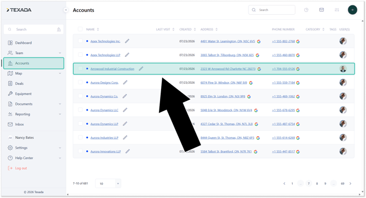Select the checkbox for Aurora Dynamics LLC
This screenshot has width=366, height=198.
click(x=80, y=110)
